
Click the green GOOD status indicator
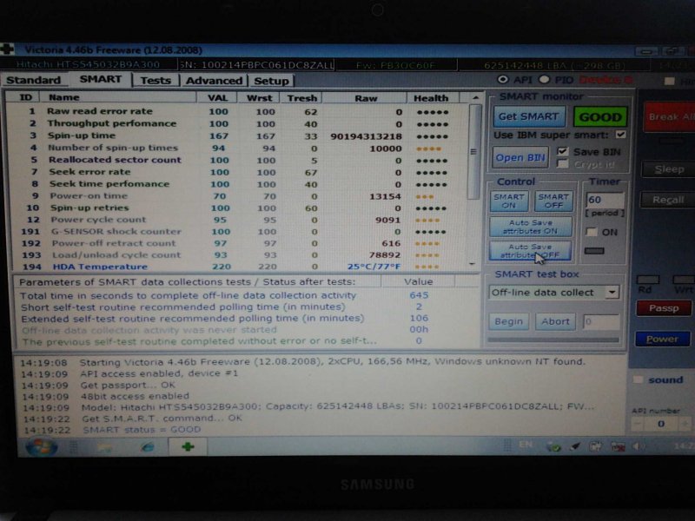(600, 116)
